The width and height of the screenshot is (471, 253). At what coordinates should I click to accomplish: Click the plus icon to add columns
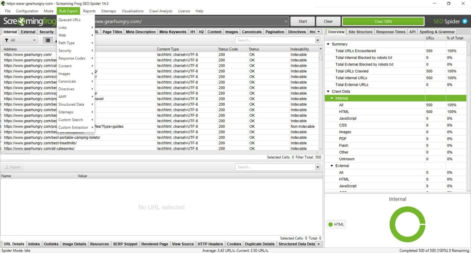click(x=321, y=49)
